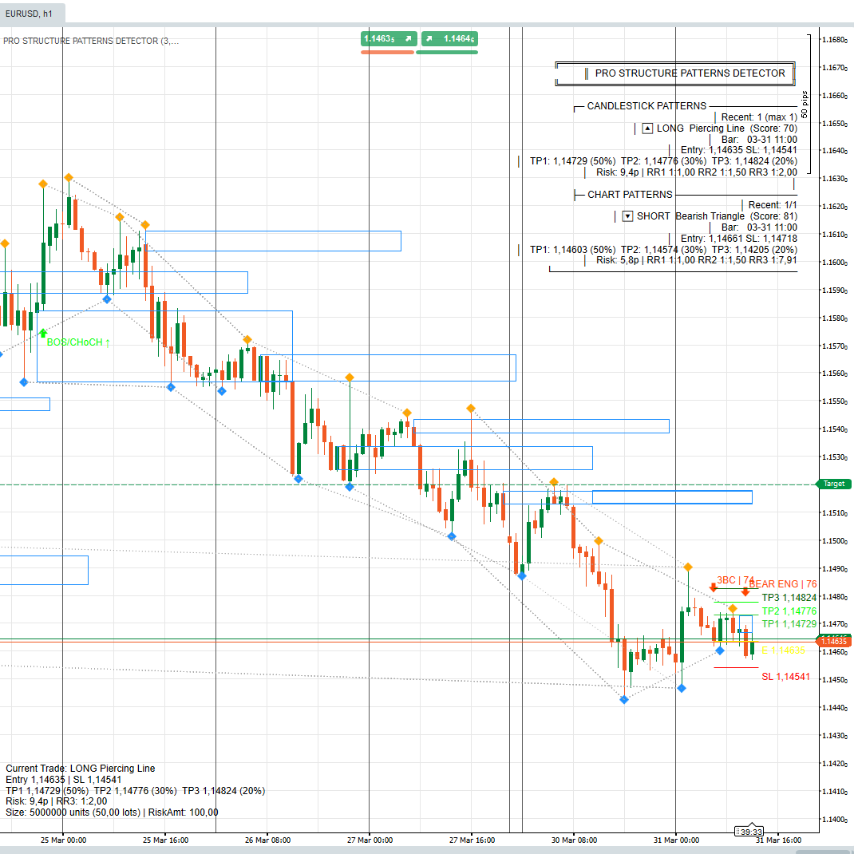Click the sell button showing 1.1463
854x854 pixels.
(388, 38)
